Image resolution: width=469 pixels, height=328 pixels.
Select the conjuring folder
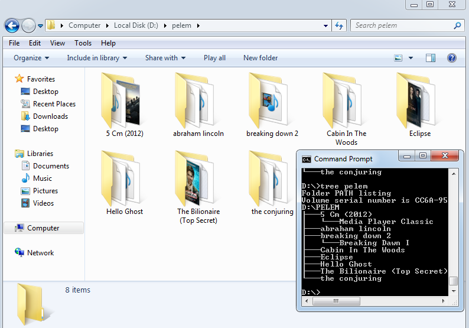(x=272, y=183)
